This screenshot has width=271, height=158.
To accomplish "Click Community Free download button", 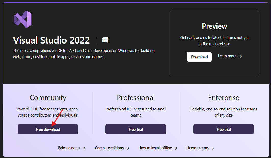I will coord(48,129).
